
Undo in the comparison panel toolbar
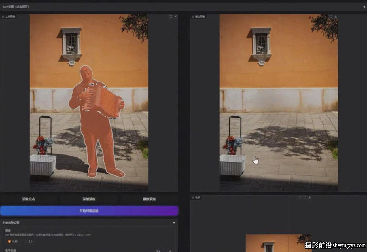(300, 198)
